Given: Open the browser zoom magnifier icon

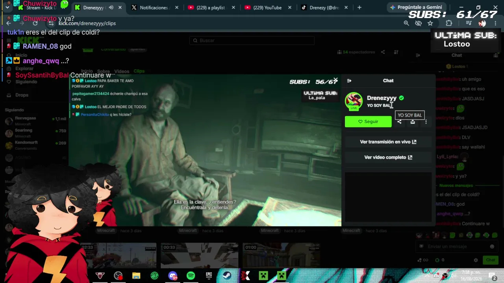Looking at the screenshot, I should (406, 23).
